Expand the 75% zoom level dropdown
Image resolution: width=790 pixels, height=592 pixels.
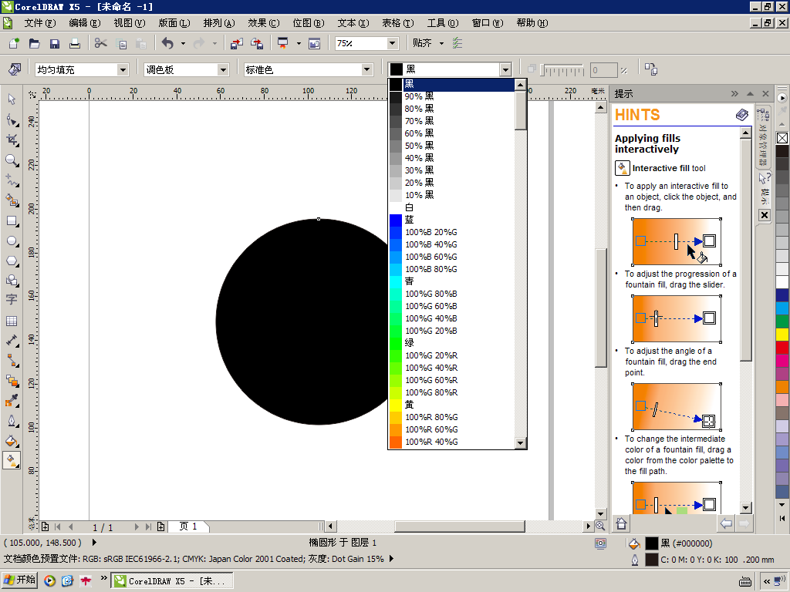[x=392, y=43]
